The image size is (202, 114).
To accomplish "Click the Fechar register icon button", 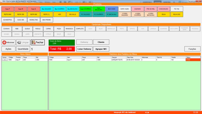I will pos(38,42).
